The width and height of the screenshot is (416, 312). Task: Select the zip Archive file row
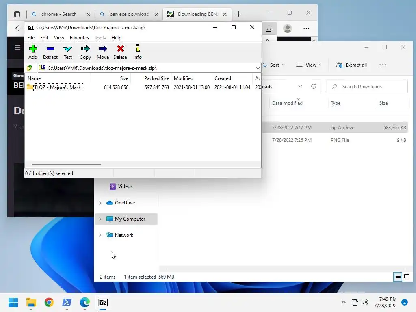[335, 127]
